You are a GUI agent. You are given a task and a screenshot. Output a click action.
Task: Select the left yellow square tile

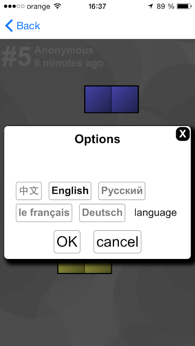[71, 267]
